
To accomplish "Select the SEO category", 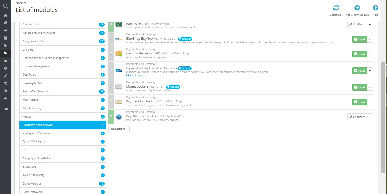I will 63,150.
